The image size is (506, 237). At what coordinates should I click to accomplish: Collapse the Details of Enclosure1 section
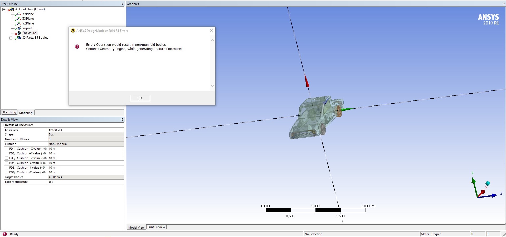point(2,125)
